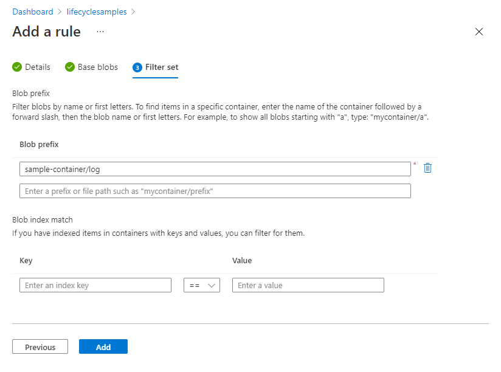The height and width of the screenshot is (372, 501).
Task: Switch to the Base blobs tab
Action: click(98, 67)
